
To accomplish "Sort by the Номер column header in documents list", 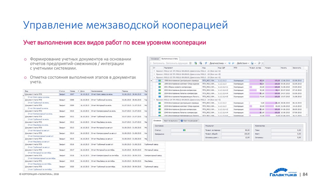I will pos(74,91).
